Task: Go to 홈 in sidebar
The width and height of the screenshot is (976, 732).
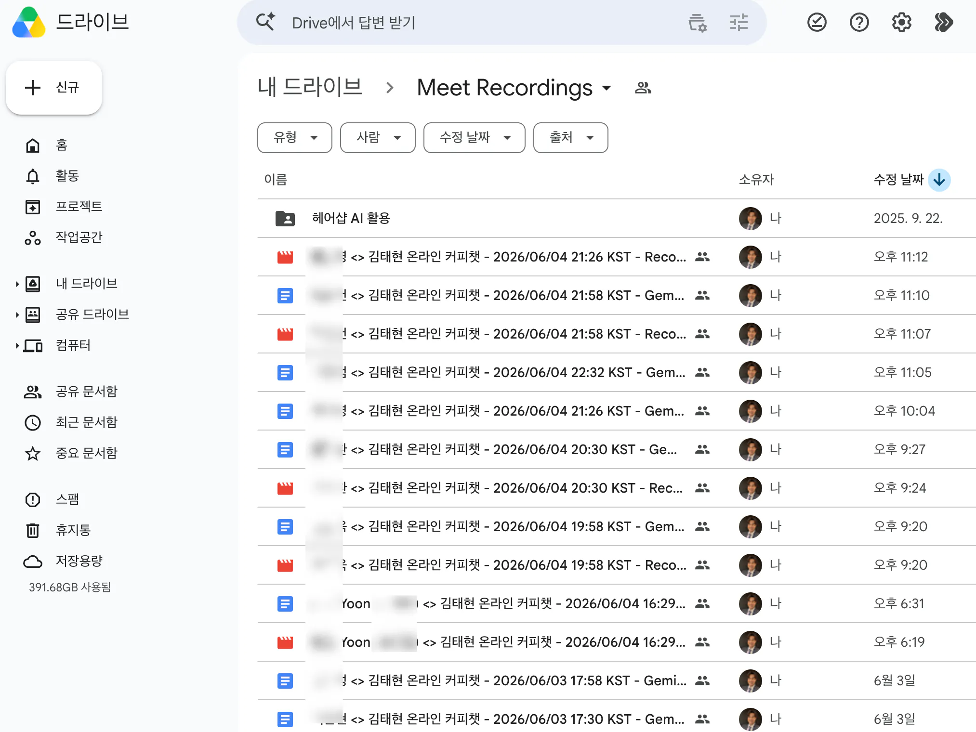Action: pyautogui.click(x=62, y=145)
